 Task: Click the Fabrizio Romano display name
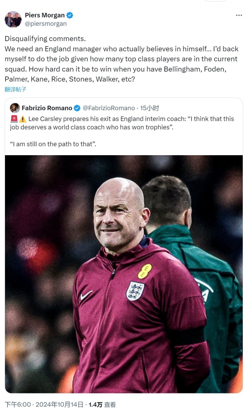pos(47,108)
